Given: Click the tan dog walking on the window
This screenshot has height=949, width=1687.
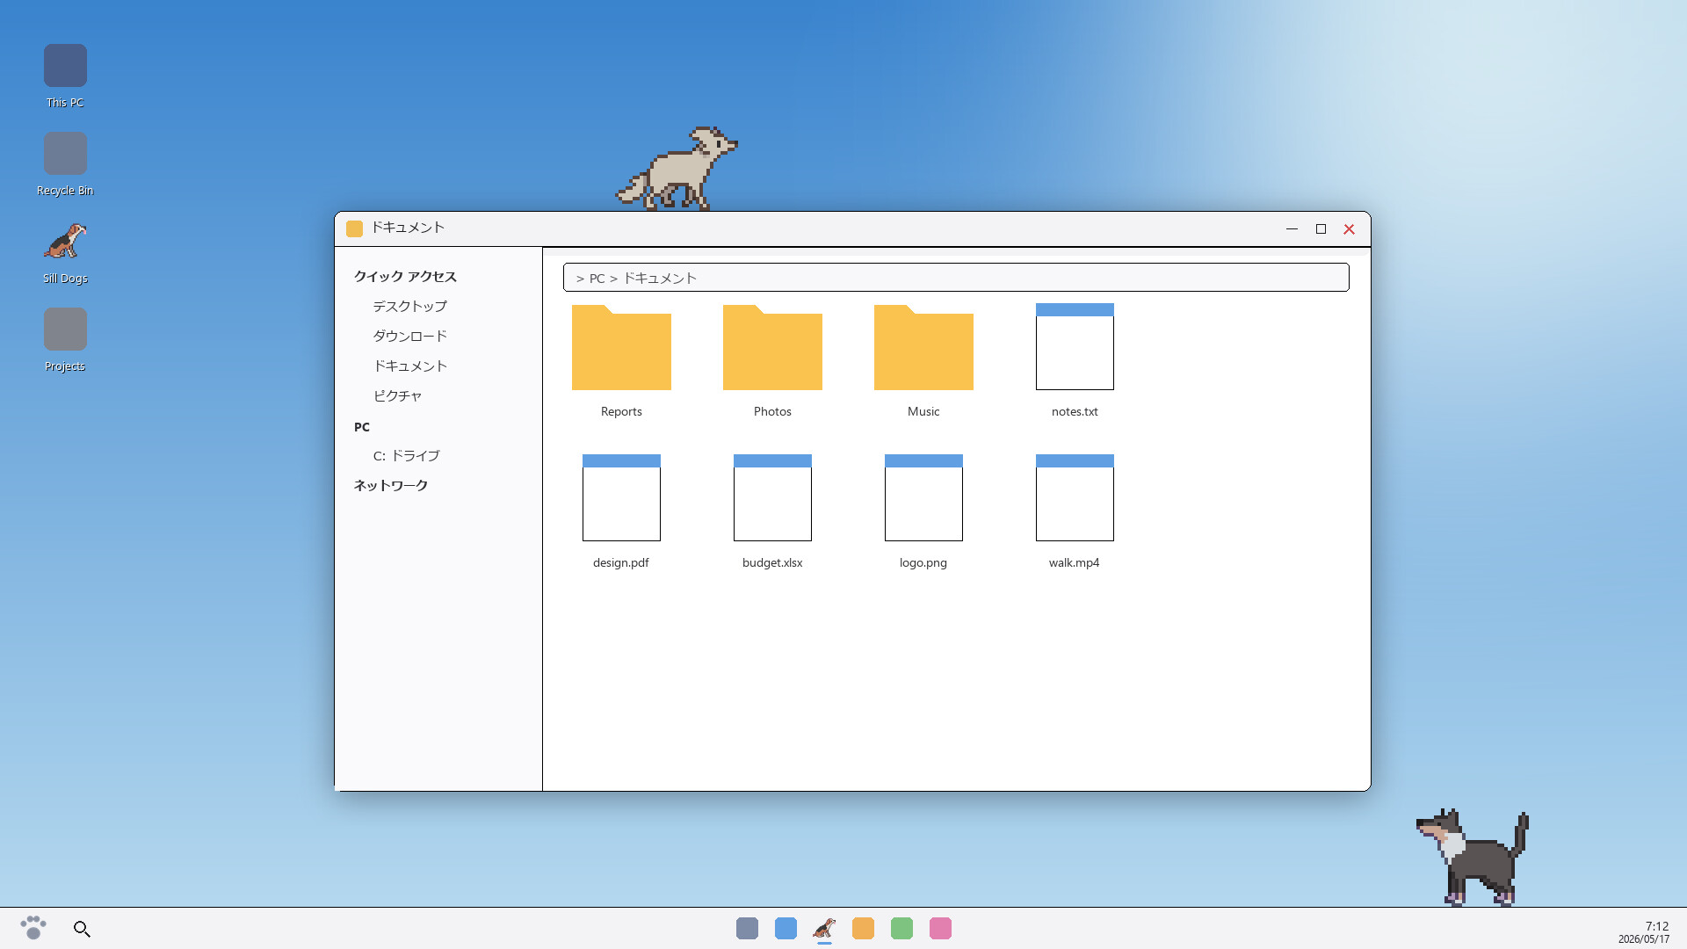Looking at the screenshot, I should coord(677,169).
